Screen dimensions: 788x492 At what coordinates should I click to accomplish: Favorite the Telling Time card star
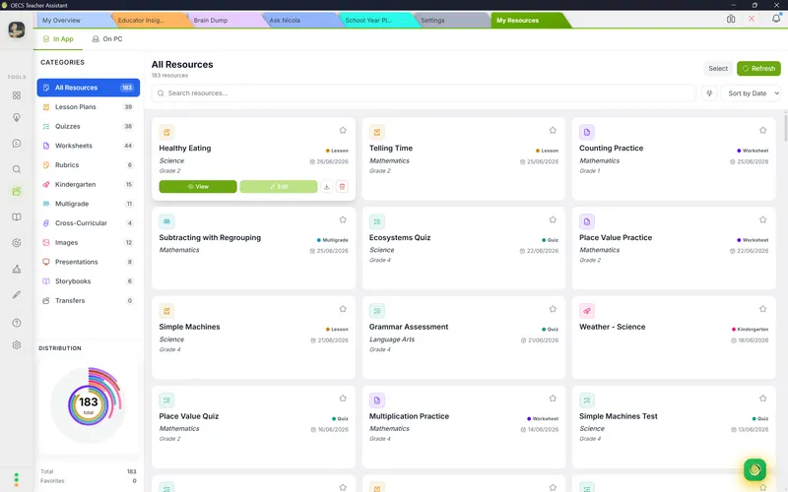tap(553, 131)
